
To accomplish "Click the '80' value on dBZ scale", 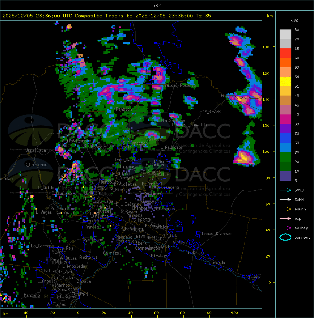I will (x=297, y=29).
